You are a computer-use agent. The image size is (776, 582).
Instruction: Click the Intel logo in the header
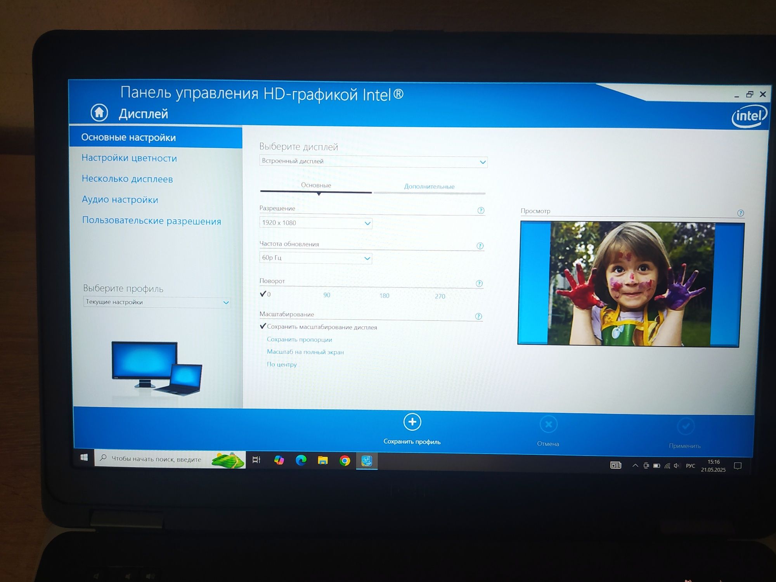[749, 116]
